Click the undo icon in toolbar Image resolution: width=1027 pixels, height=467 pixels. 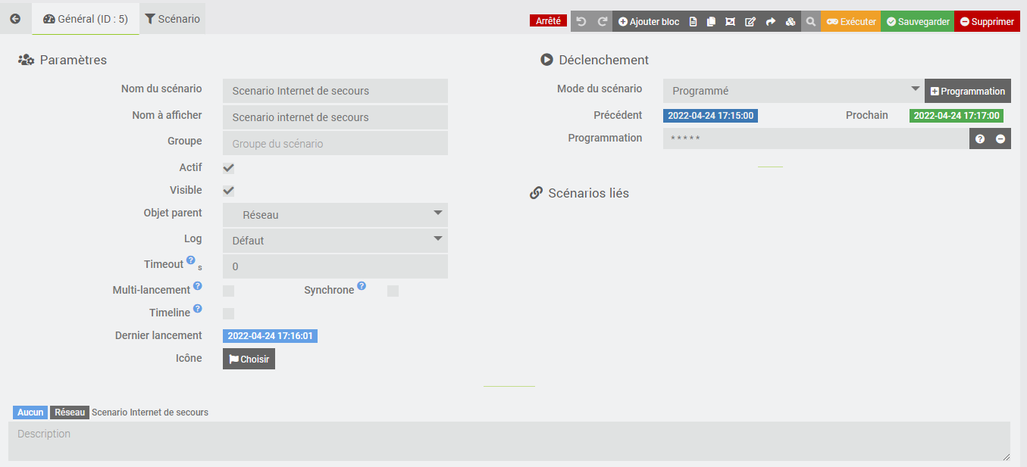(x=581, y=22)
